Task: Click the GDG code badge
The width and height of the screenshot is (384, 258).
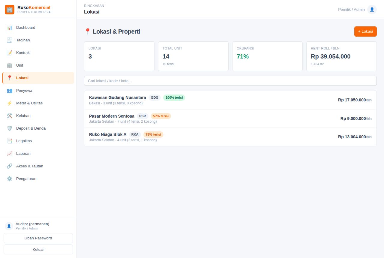Action: [x=154, y=97]
